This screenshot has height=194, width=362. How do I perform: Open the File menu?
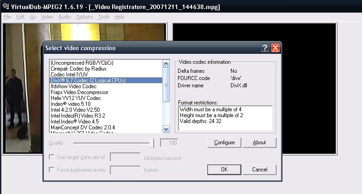pos(8,17)
